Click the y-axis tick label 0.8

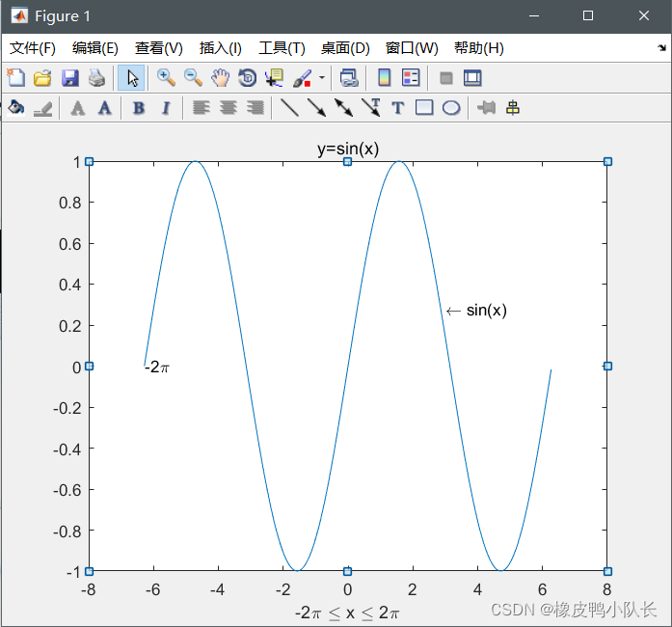coord(70,203)
